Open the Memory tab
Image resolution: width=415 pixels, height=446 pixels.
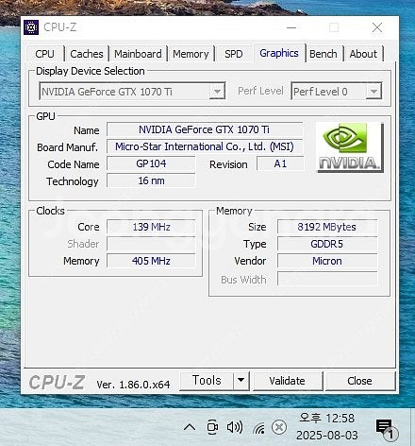point(191,54)
